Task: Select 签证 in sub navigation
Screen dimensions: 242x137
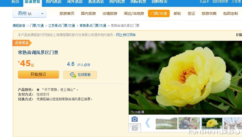Action: 191,13
